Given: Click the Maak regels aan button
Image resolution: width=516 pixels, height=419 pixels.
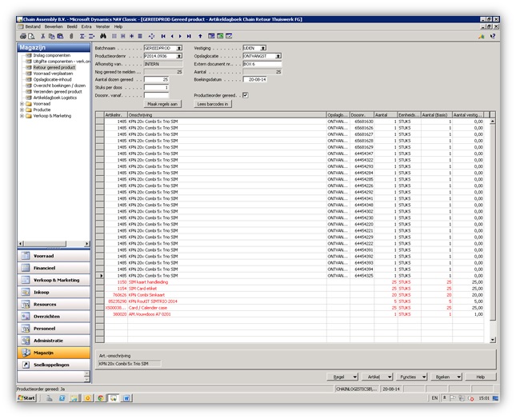Looking at the screenshot, I should [x=162, y=104].
